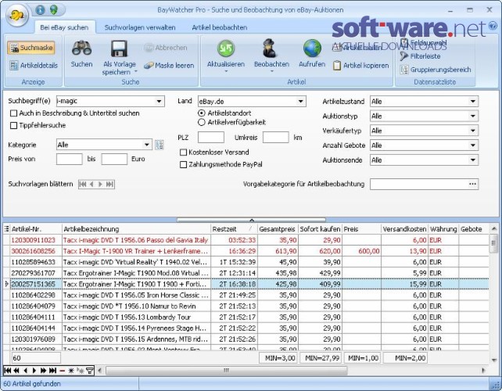This screenshot has width=502, height=391.
Task: Click ellipsis button for Vorgabekategorie
Action: pos(473,184)
